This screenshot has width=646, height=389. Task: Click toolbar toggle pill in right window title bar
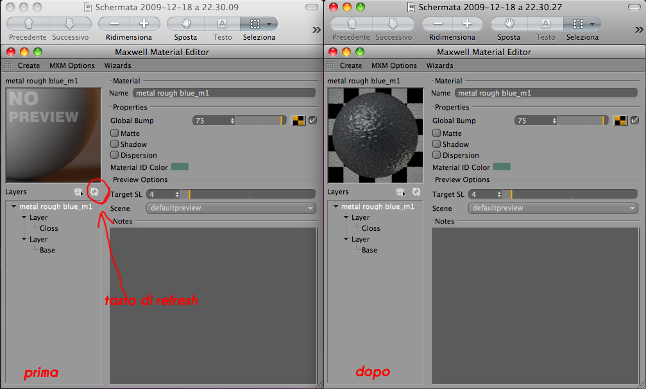pyautogui.click(x=634, y=7)
